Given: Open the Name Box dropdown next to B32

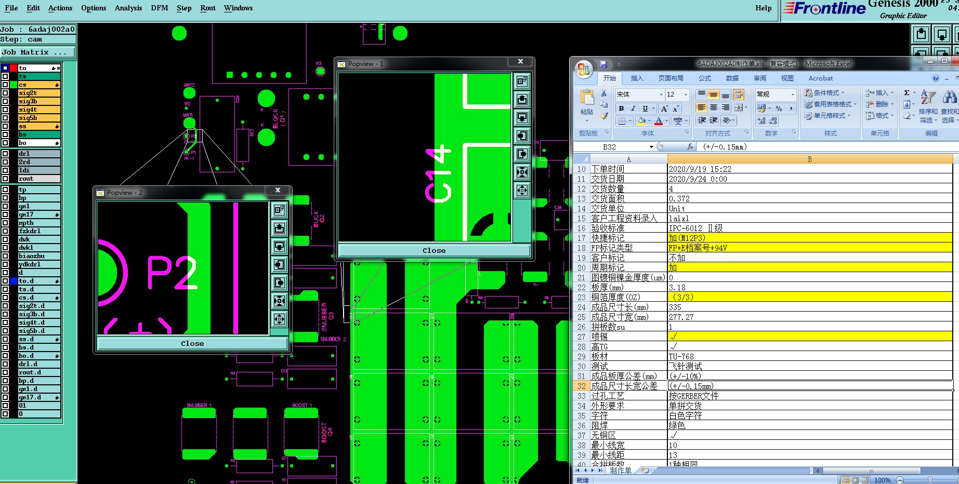Looking at the screenshot, I should click(x=651, y=147).
